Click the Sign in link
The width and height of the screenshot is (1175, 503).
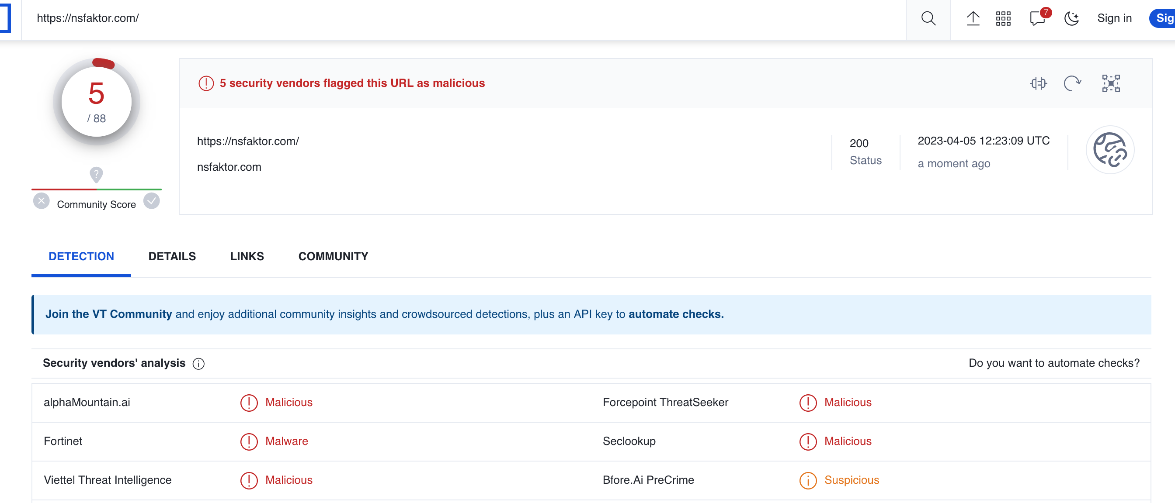pyautogui.click(x=1114, y=18)
